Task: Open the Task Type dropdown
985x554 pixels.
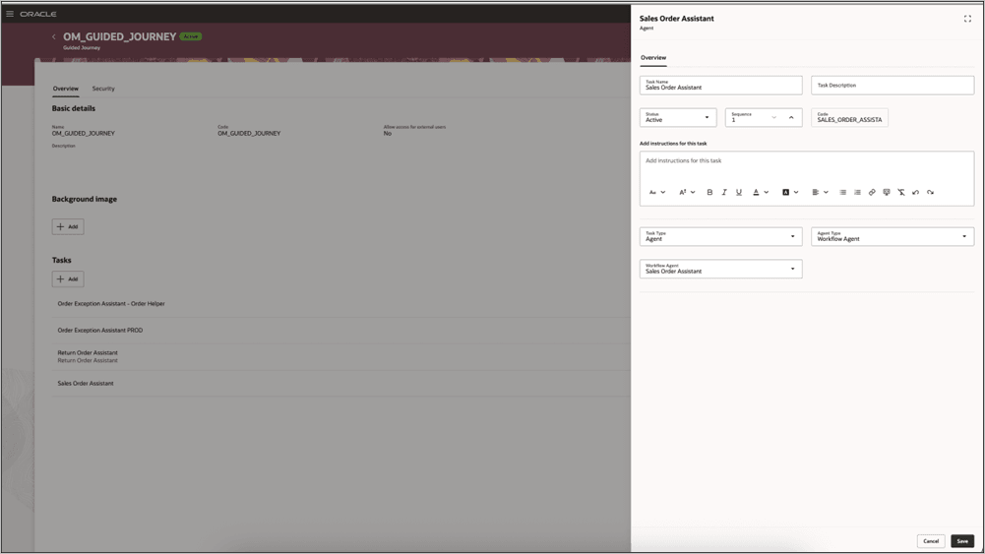Action: coord(720,236)
